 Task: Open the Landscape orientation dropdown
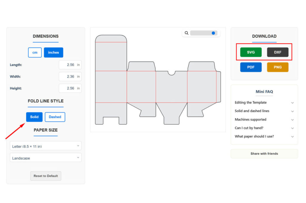46,158
